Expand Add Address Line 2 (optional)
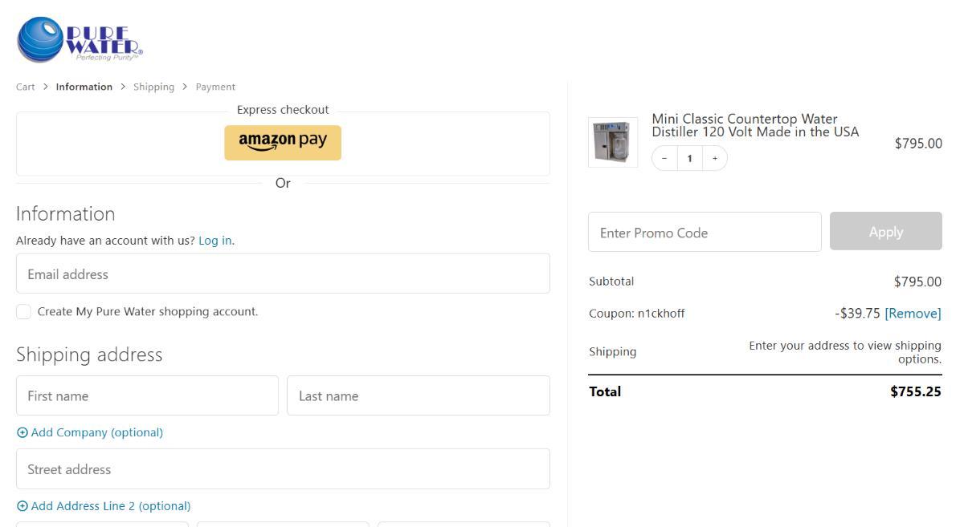The height and width of the screenshot is (527, 964). coord(104,506)
